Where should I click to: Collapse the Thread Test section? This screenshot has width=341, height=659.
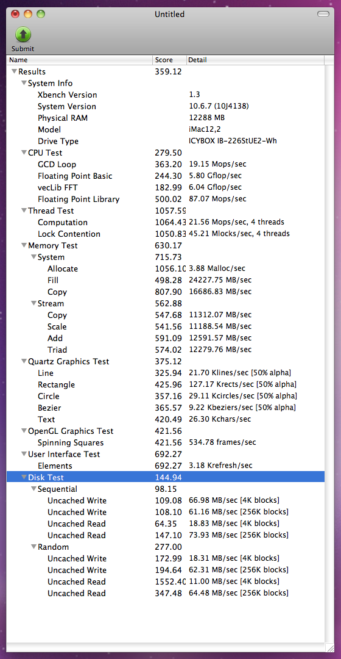(x=24, y=211)
